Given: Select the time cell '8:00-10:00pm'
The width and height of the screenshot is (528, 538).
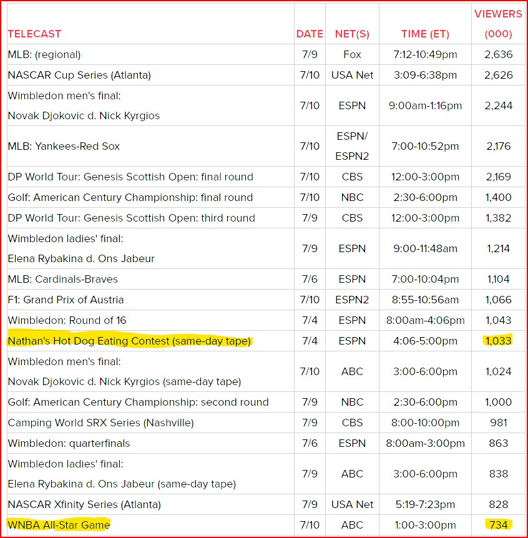Looking at the screenshot, I should point(425,423).
